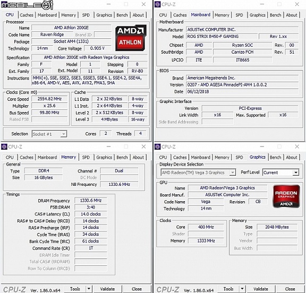
Task: Click the CPU-Z icon in Memory window title
Action: coord(4,146)
